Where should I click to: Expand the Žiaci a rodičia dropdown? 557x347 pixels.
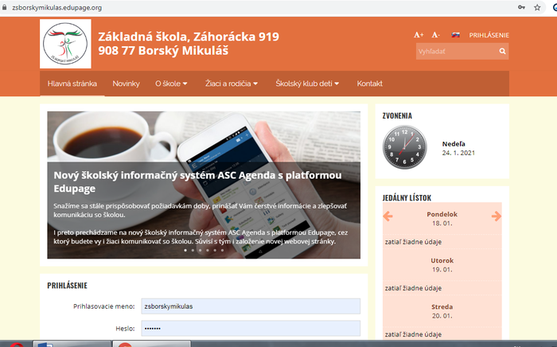pos(232,84)
